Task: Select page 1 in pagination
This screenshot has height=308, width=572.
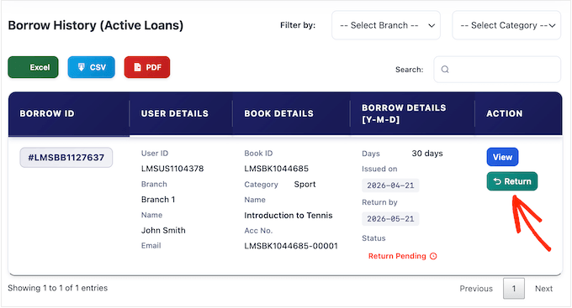Action: (514, 289)
